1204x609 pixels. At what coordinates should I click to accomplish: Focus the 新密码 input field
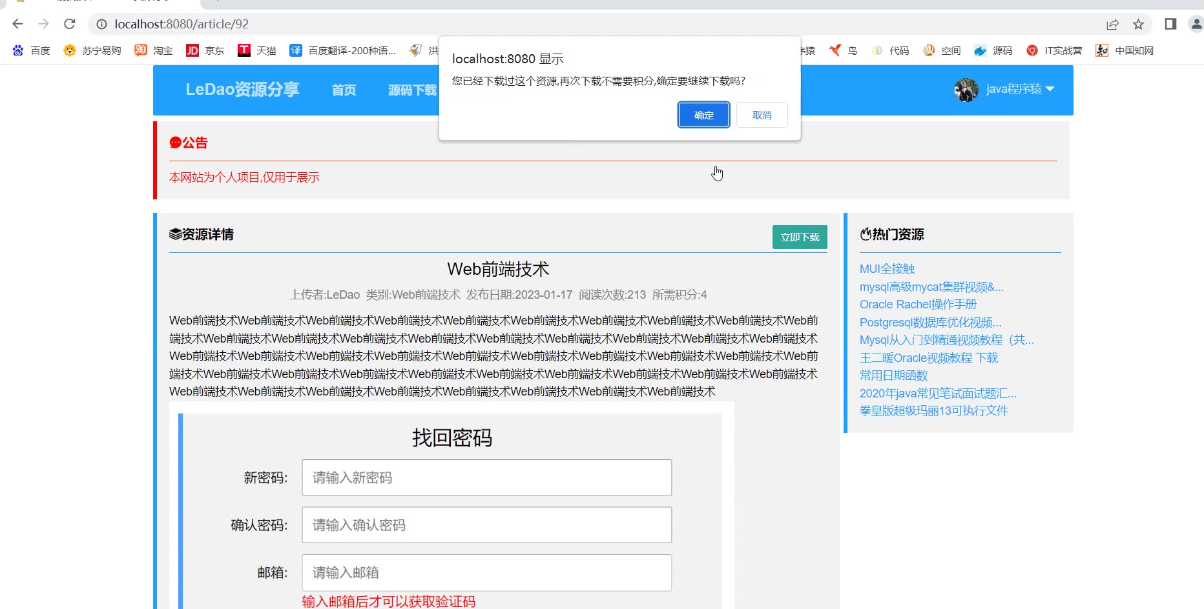486,477
